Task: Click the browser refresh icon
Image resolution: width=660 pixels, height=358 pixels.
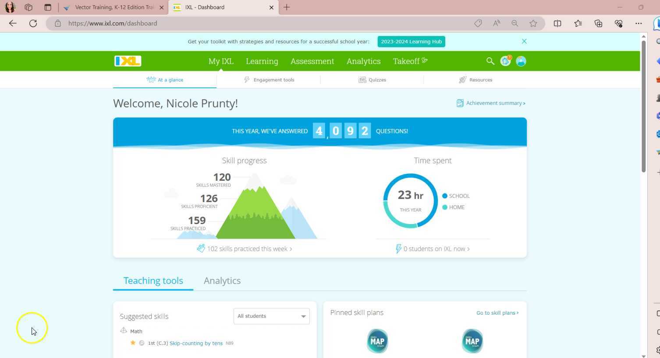Action: tap(33, 23)
